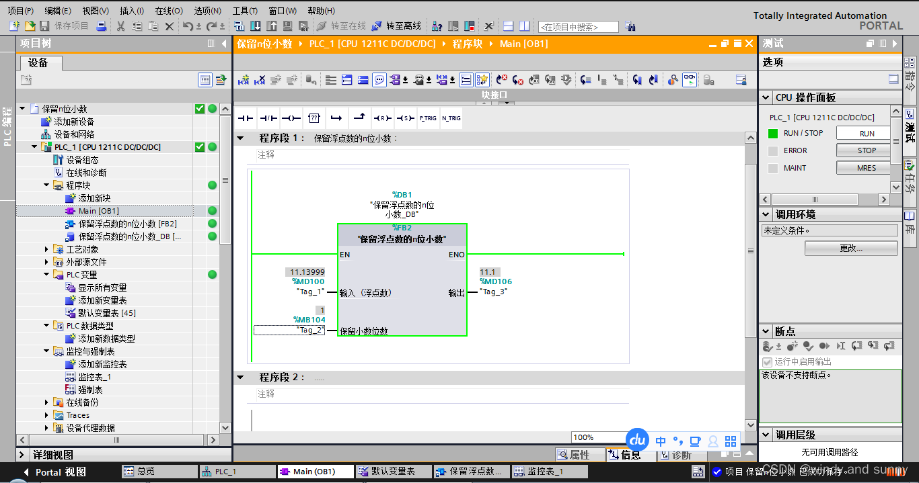Viewport: 919px width, 483px height.
Task: Collapse program segment 1 (程序段 1)
Action: click(240, 138)
